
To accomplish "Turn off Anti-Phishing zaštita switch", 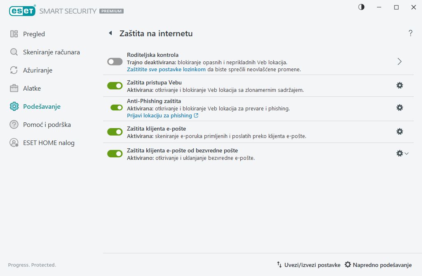I will (115, 108).
